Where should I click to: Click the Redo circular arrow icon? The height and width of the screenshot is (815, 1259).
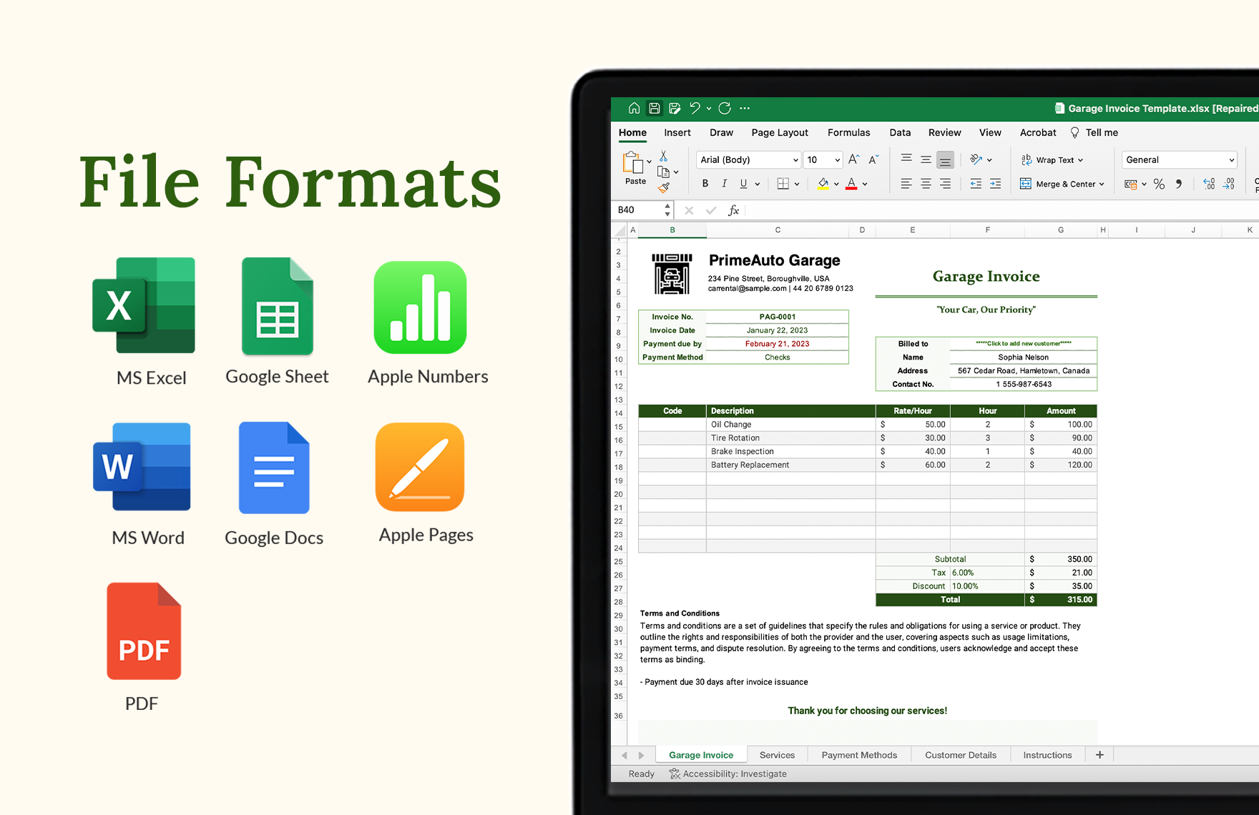725,108
